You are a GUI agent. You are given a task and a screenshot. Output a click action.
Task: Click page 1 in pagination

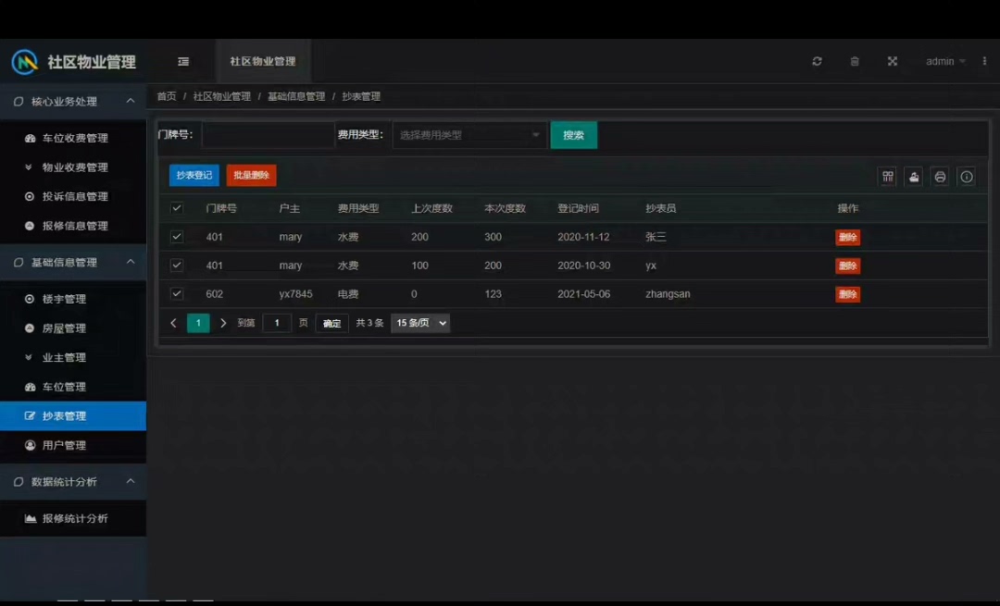click(x=198, y=323)
